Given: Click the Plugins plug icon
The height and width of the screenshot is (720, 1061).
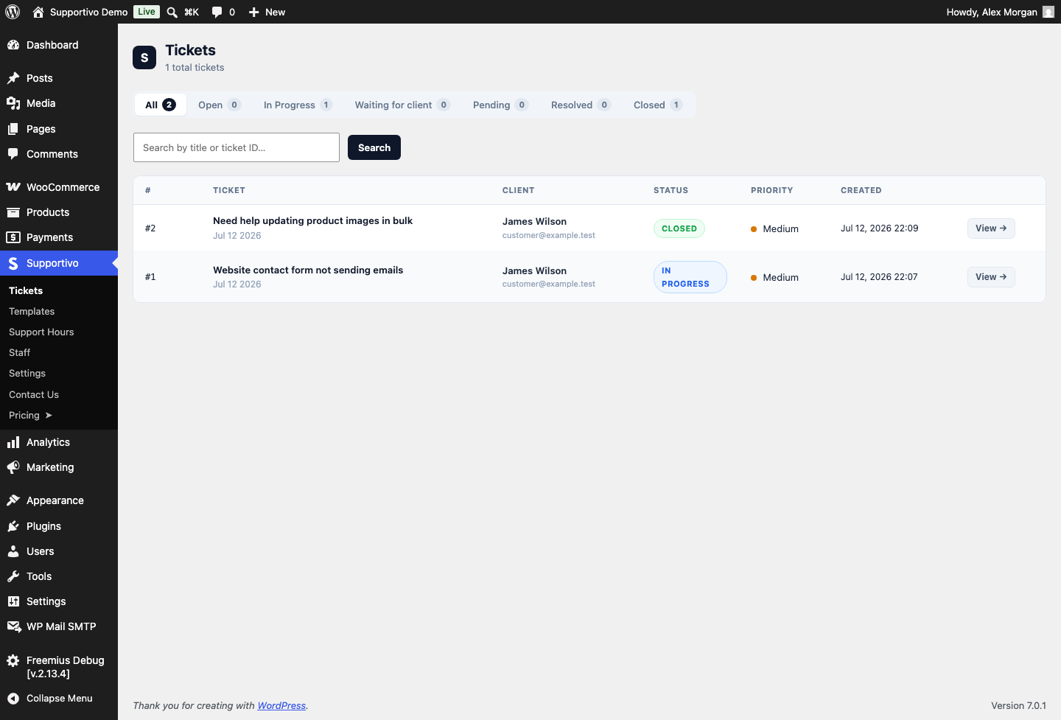Looking at the screenshot, I should 13,526.
